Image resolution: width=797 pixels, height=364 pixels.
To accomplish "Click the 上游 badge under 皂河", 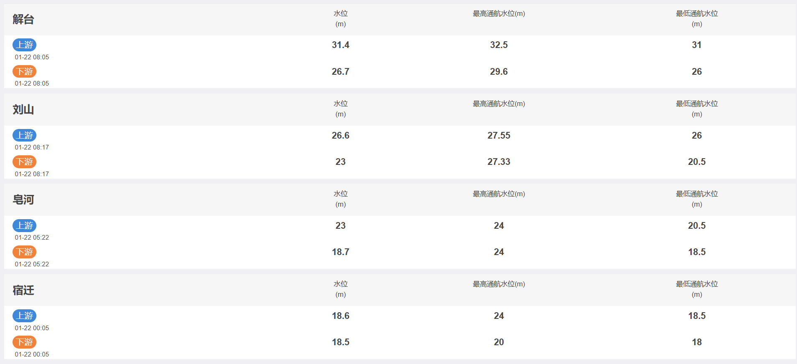I will click(x=24, y=225).
